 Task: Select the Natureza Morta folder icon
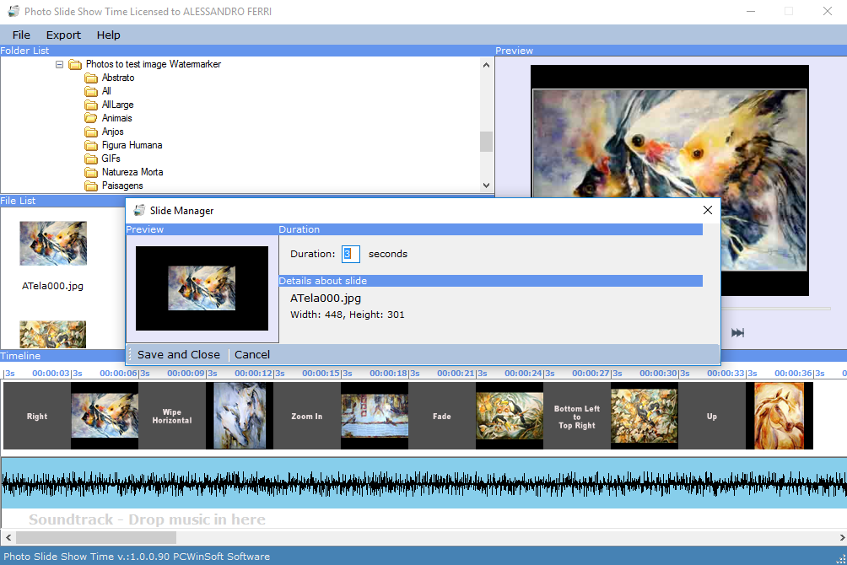pyautogui.click(x=91, y=172)
